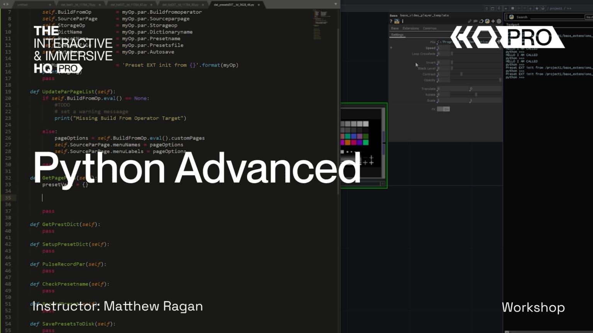Adjust the Invert slider
The width and height of the screenshot is (593, 333).
[x=476, y=62]
